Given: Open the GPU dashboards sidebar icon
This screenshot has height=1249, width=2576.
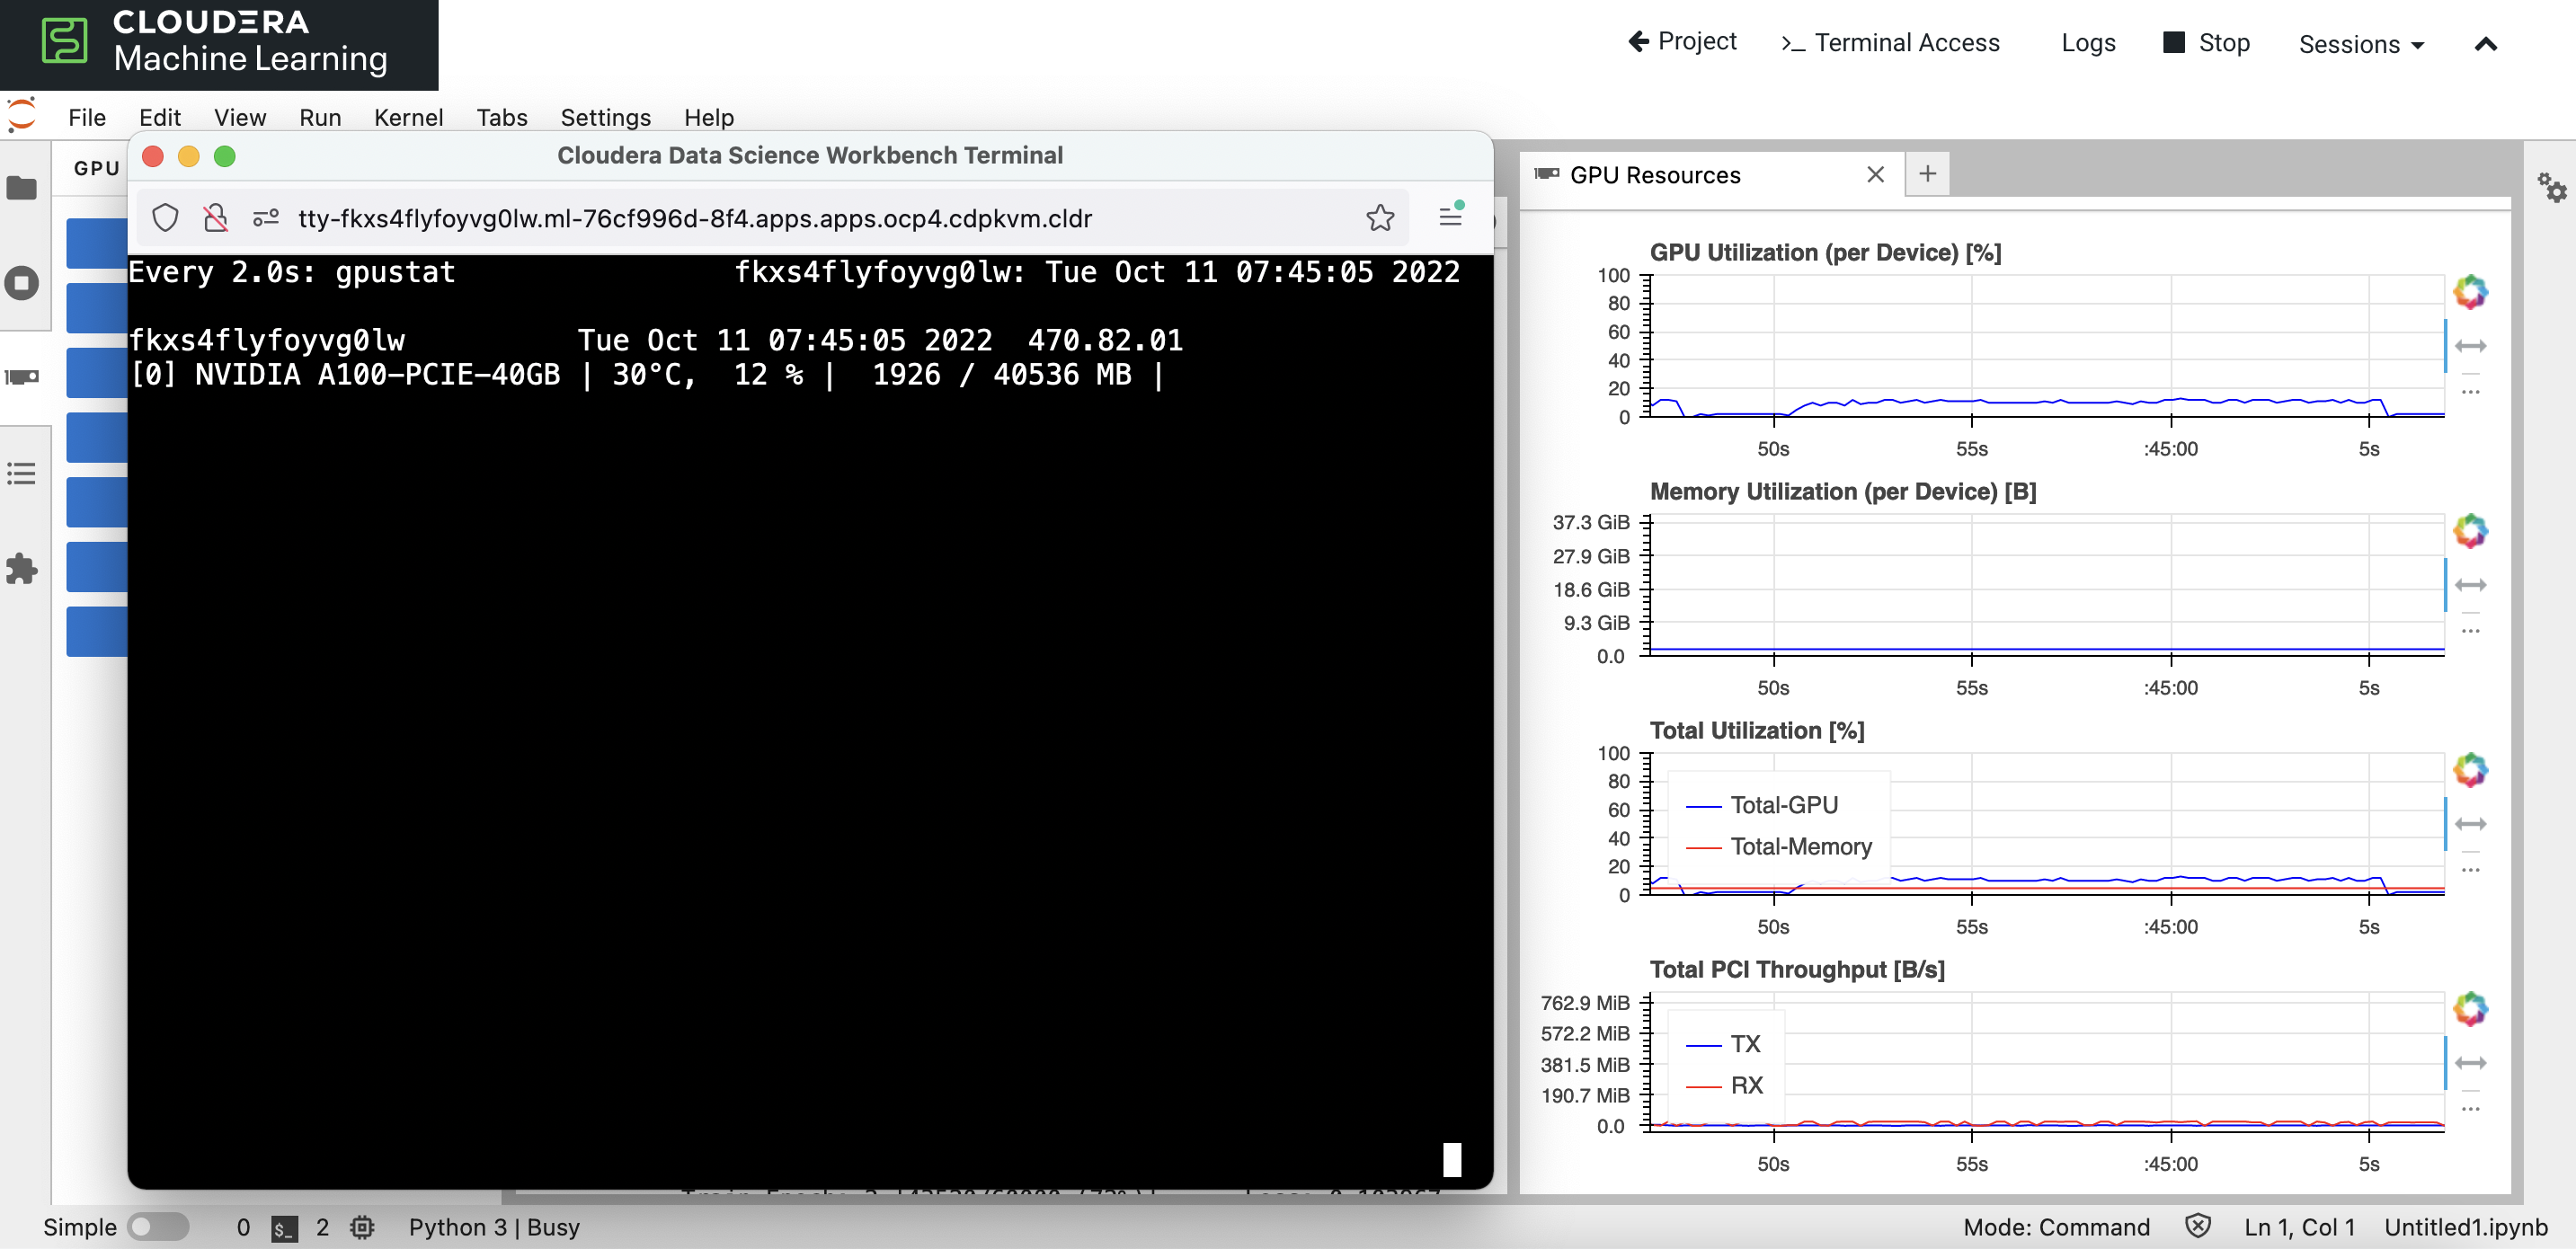Looking at the screenshot, I should click(22, 377).
